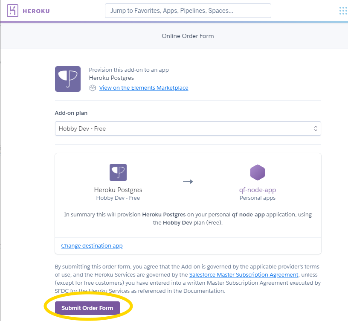Click the Add-on plan field label
The image size is (348, 321).
click(71, 113)
